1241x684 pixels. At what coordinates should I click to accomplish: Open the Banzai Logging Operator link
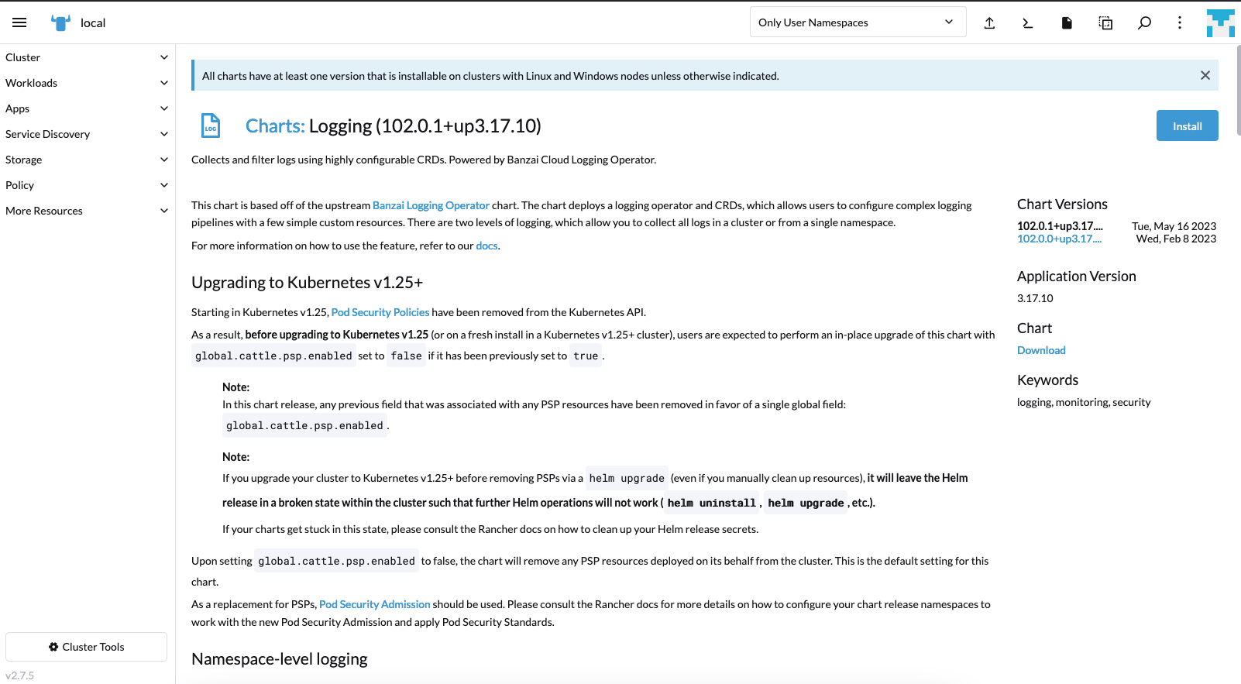click(x=431, y=205)
